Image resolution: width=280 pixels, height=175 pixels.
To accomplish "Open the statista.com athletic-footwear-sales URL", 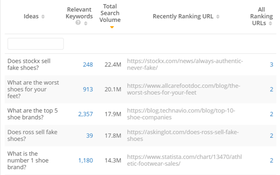I will click(x=184, y=161).
